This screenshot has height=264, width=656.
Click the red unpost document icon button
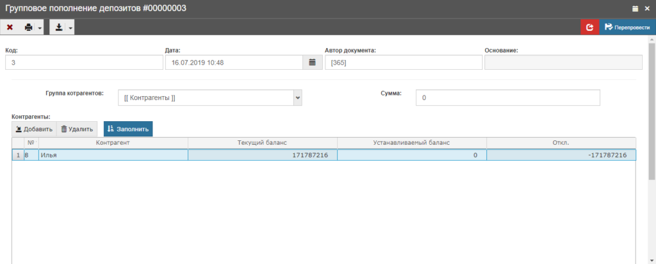589,28
